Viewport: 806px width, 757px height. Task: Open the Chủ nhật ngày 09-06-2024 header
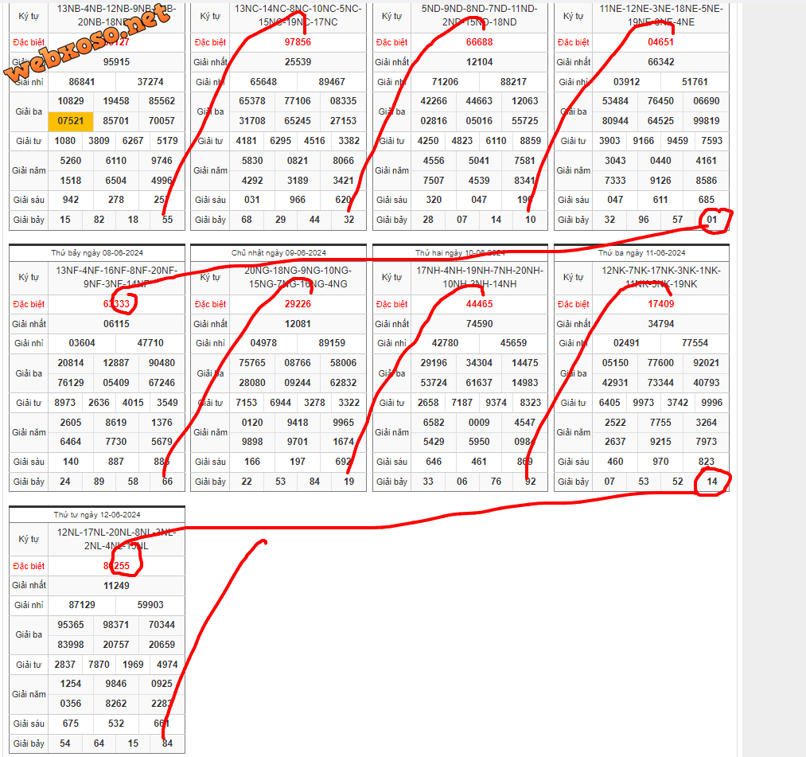pos(278,253)
